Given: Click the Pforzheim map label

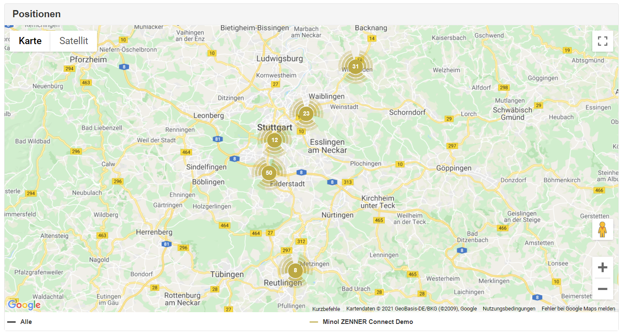Looking at the screenshot, I should coord(88,59).
